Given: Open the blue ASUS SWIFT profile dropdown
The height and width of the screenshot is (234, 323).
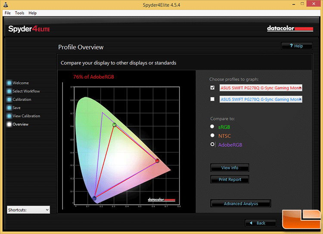Looking at the screenshot, I should [x=261, y=99].
